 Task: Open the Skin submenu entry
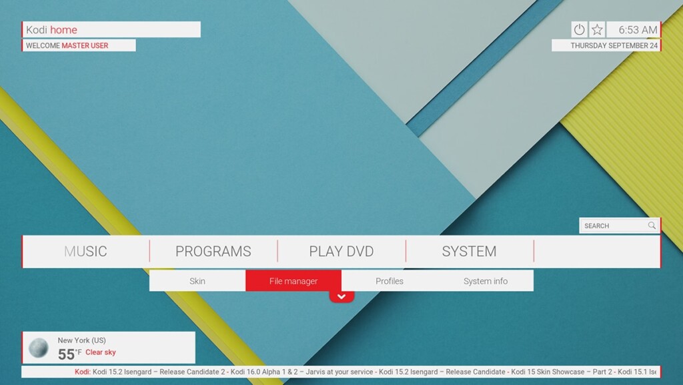197,281
